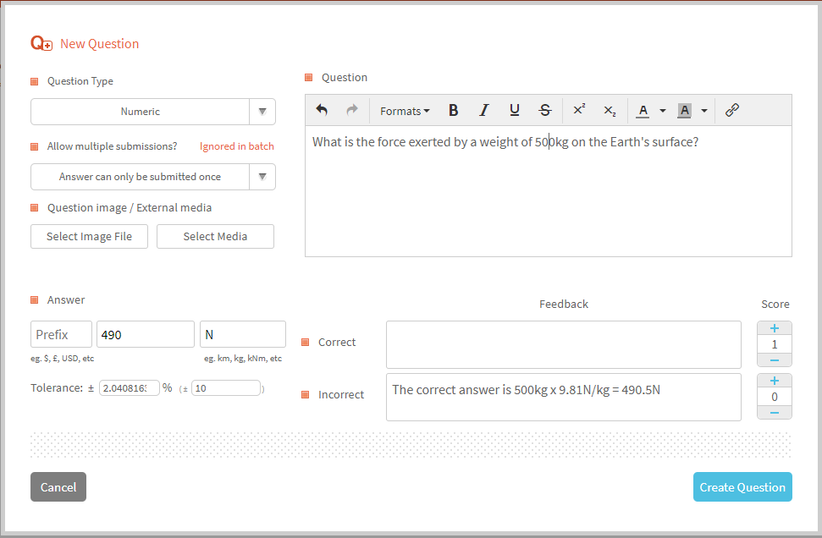The width and height of the screenshot is (822, 538).
Task: Click the Score column heading
Action: tap(775, 304)
